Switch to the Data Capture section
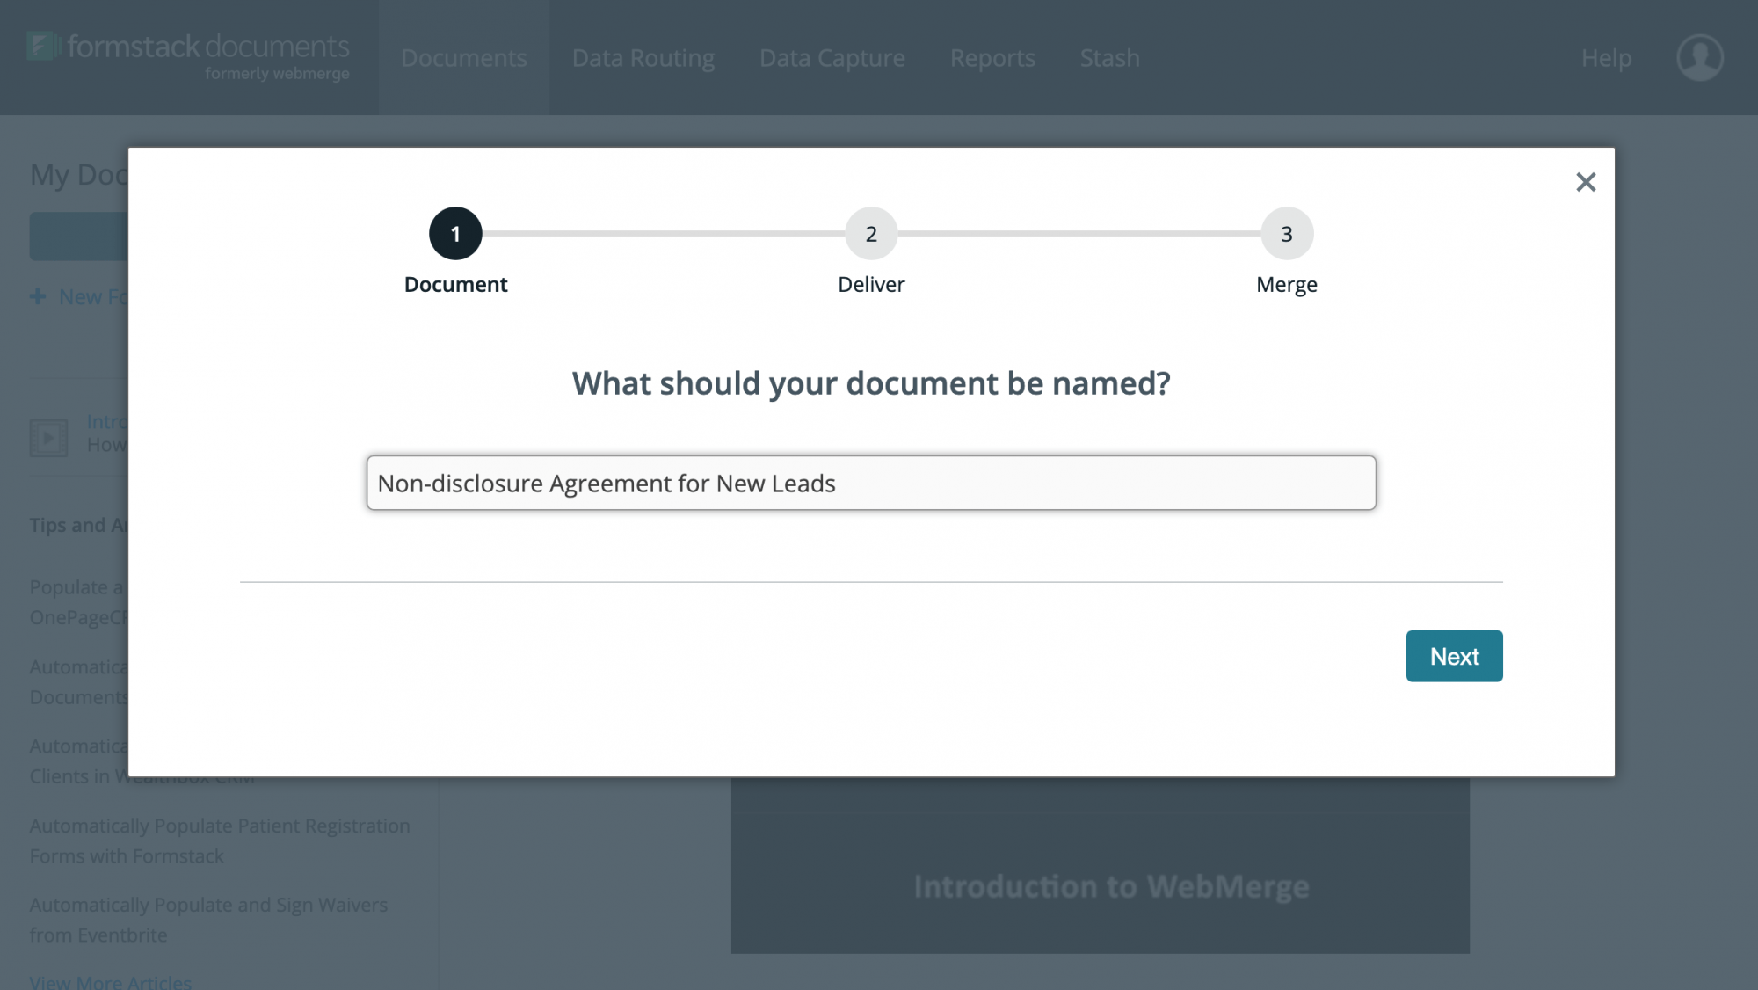 point(832,58)
